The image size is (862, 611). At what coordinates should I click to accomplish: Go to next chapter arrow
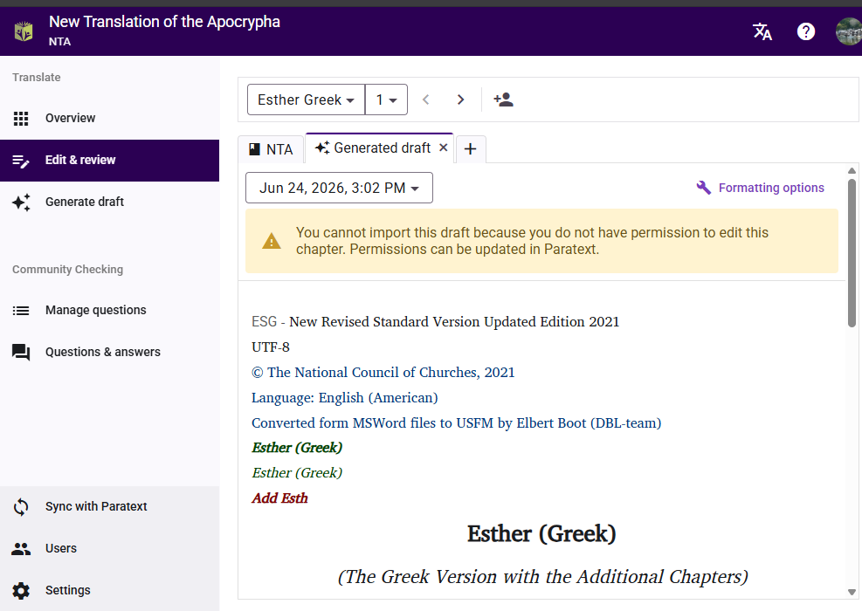[x=460, y=100]
